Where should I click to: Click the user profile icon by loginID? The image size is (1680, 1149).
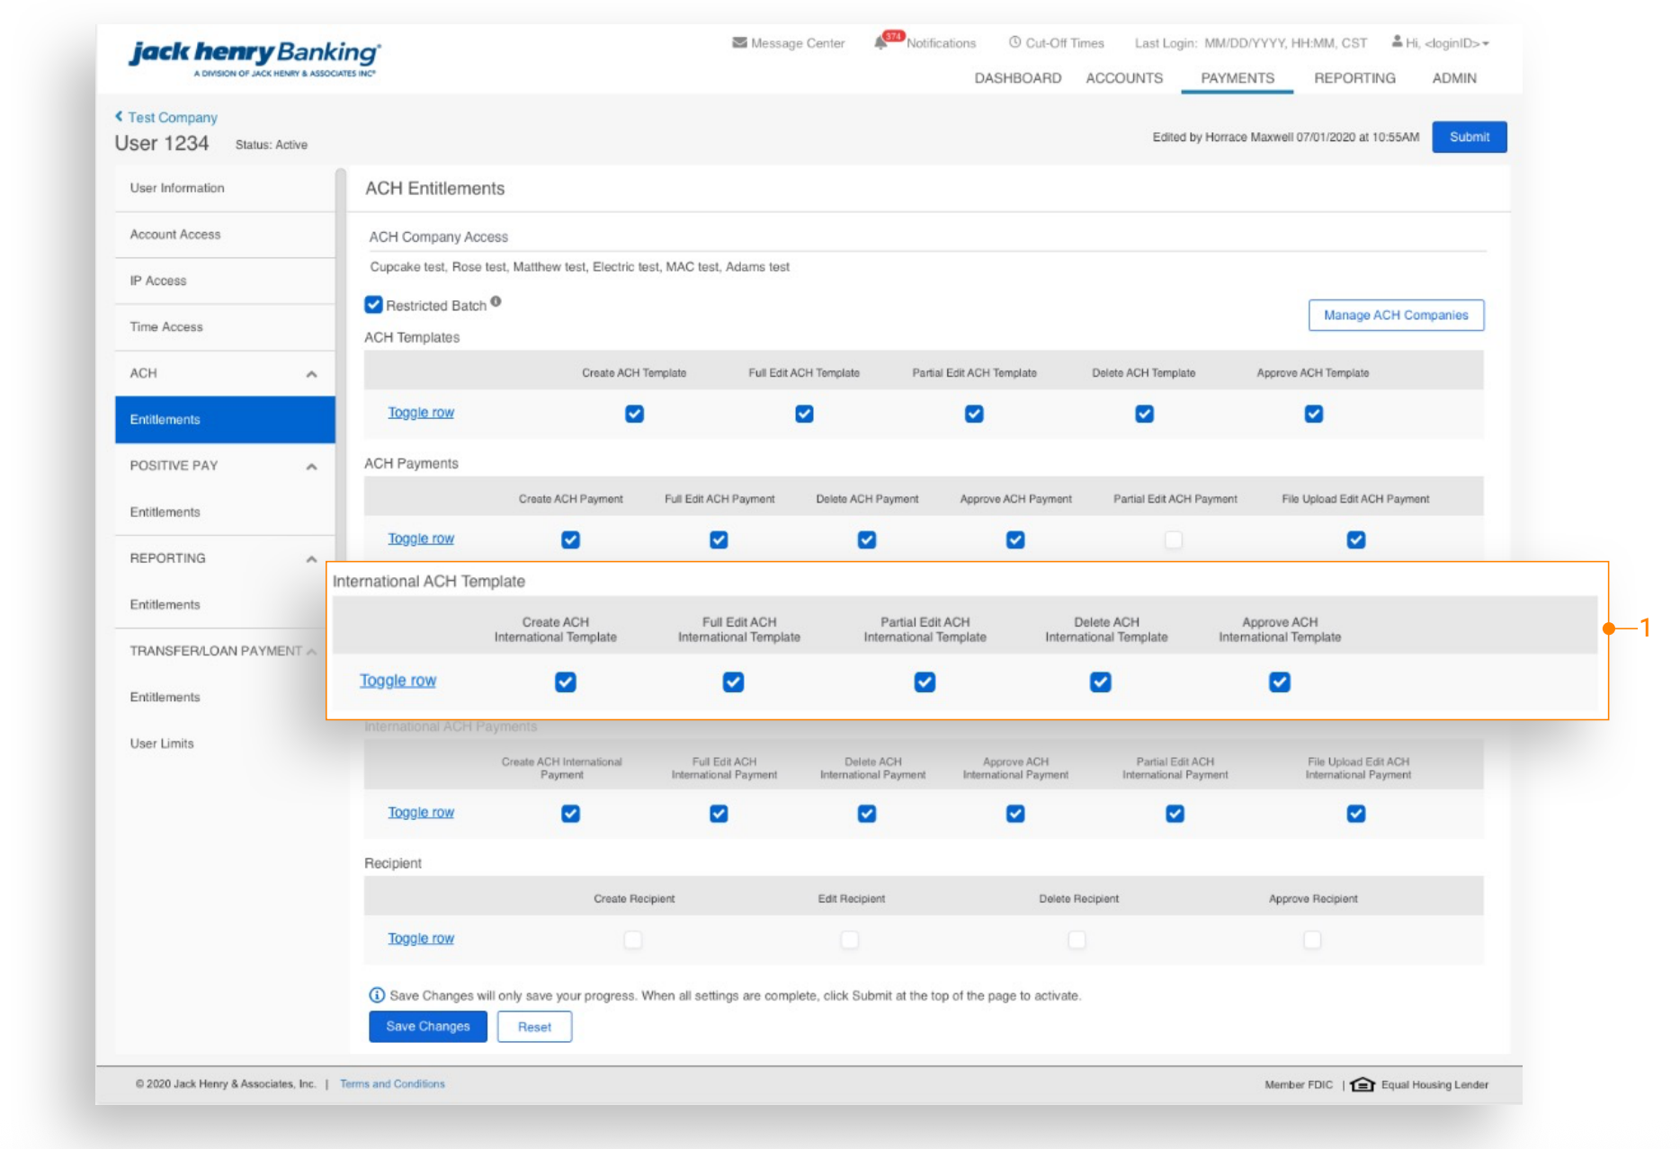tap(1397, 41)
